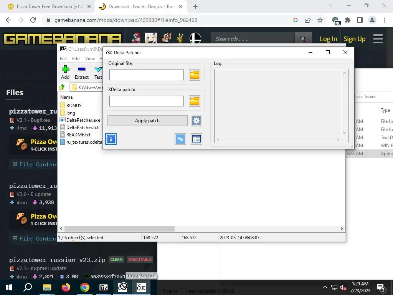Click the Smash Bros game icon

tap(195, 38)
